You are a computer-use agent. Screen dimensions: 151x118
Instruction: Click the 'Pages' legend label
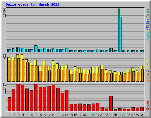pyautogui.click(x=147, y=36)
